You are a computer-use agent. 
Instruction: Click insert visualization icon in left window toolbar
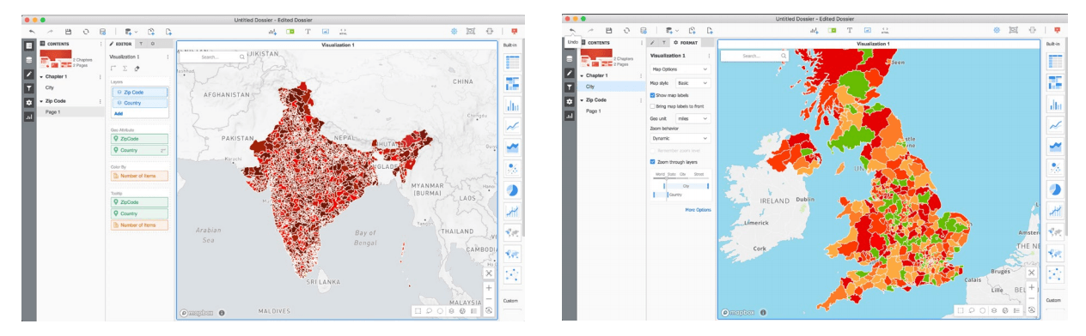(273, 31)
